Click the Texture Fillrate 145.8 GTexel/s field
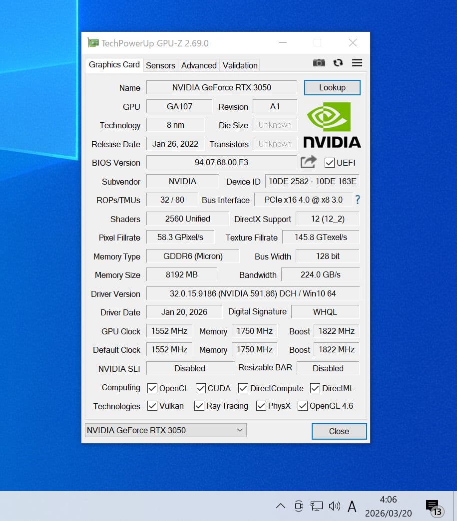Viewport: 457px width, 521px height. [x=321, y=237]
